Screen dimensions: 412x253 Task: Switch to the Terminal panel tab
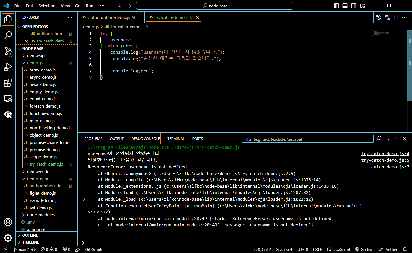pos(176,139)
